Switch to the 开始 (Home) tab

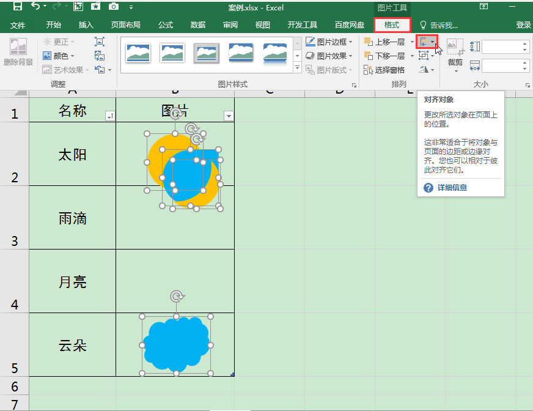click(53, 25)
